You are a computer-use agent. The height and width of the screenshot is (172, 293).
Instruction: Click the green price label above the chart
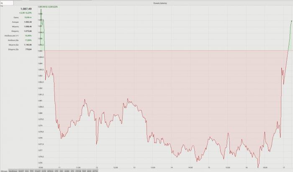click(x=49, y=7)
